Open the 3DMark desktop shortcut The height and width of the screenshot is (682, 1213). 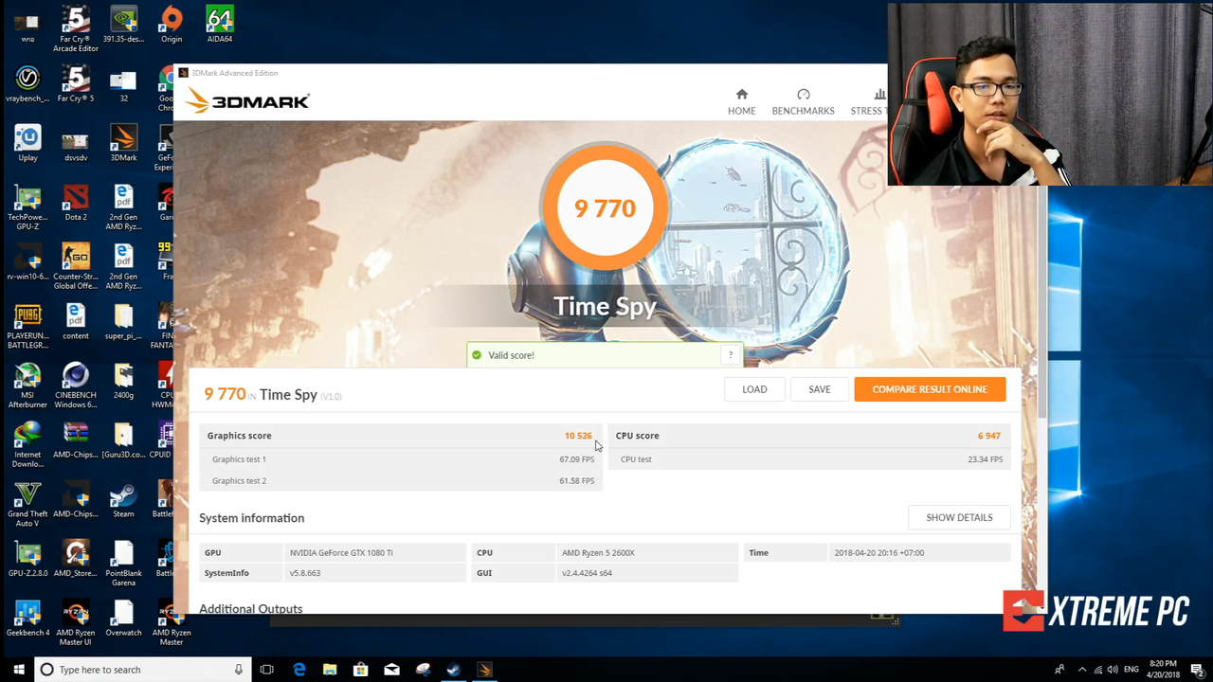[123, 144]
